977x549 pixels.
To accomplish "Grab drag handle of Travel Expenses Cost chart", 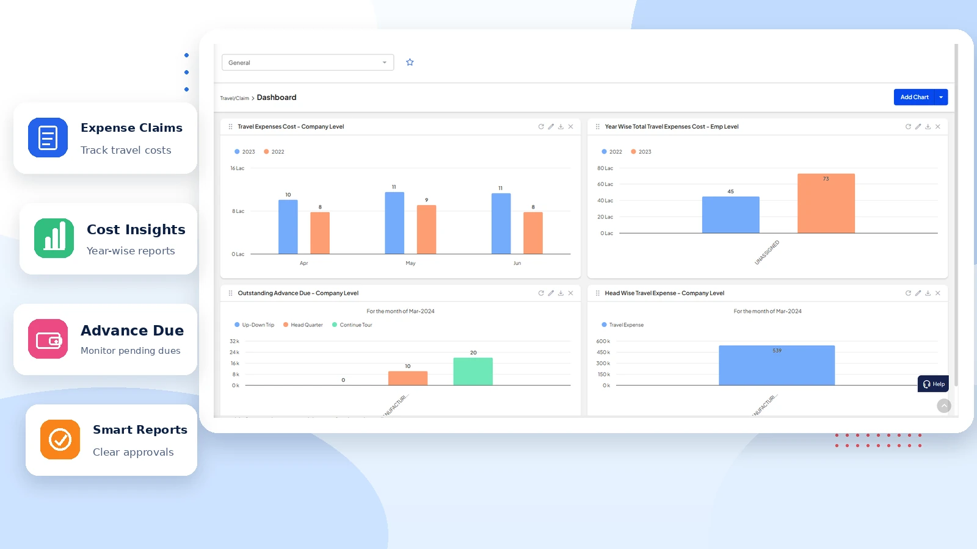I will pos(230,127).
